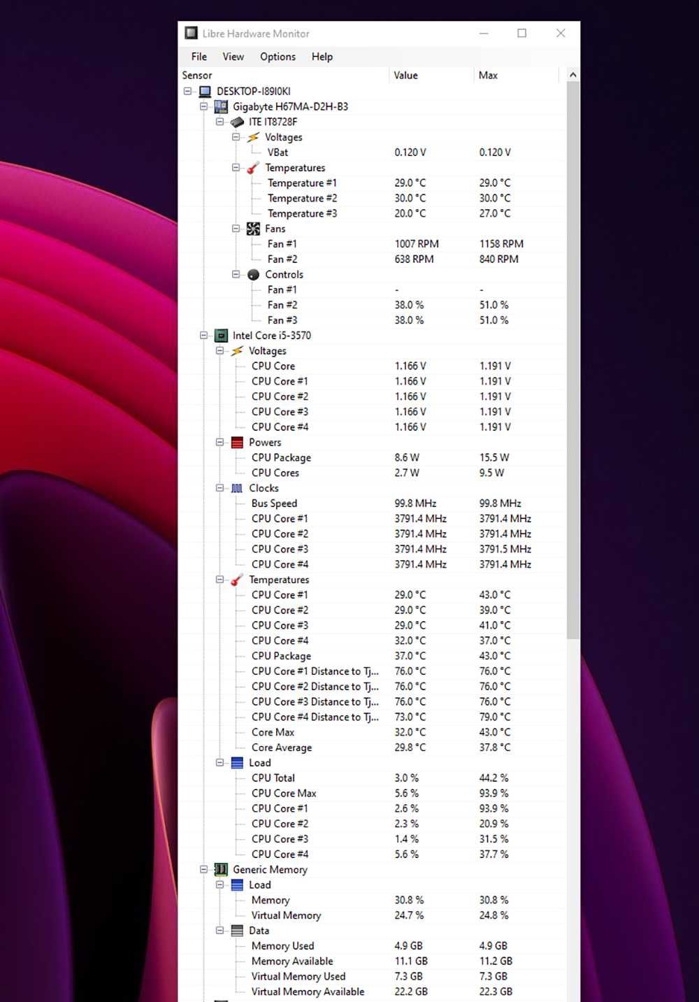
Task: Select the Temperature #3 row
Action: [372, 213]
